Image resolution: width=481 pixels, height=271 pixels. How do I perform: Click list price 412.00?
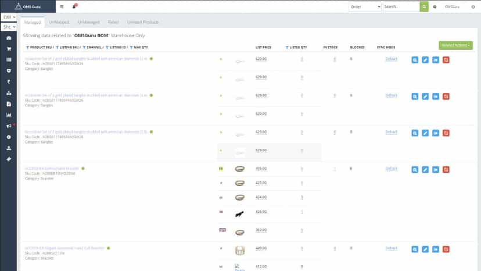click(261, 266)
